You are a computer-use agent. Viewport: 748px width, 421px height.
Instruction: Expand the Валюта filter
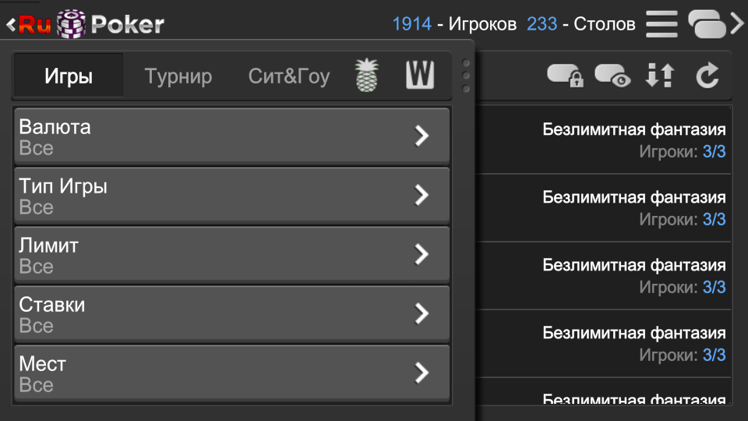pos(232,136)
